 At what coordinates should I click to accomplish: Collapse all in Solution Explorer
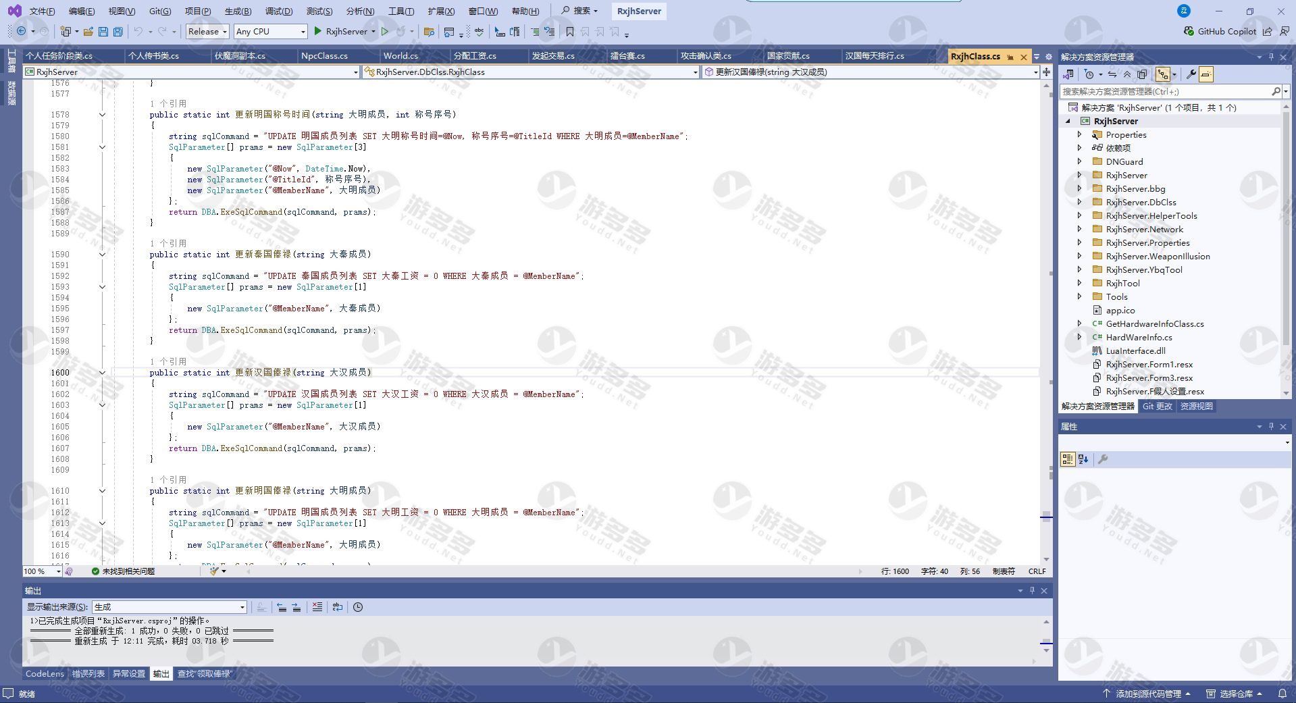pyautogui.click(x=1127, y=74)
